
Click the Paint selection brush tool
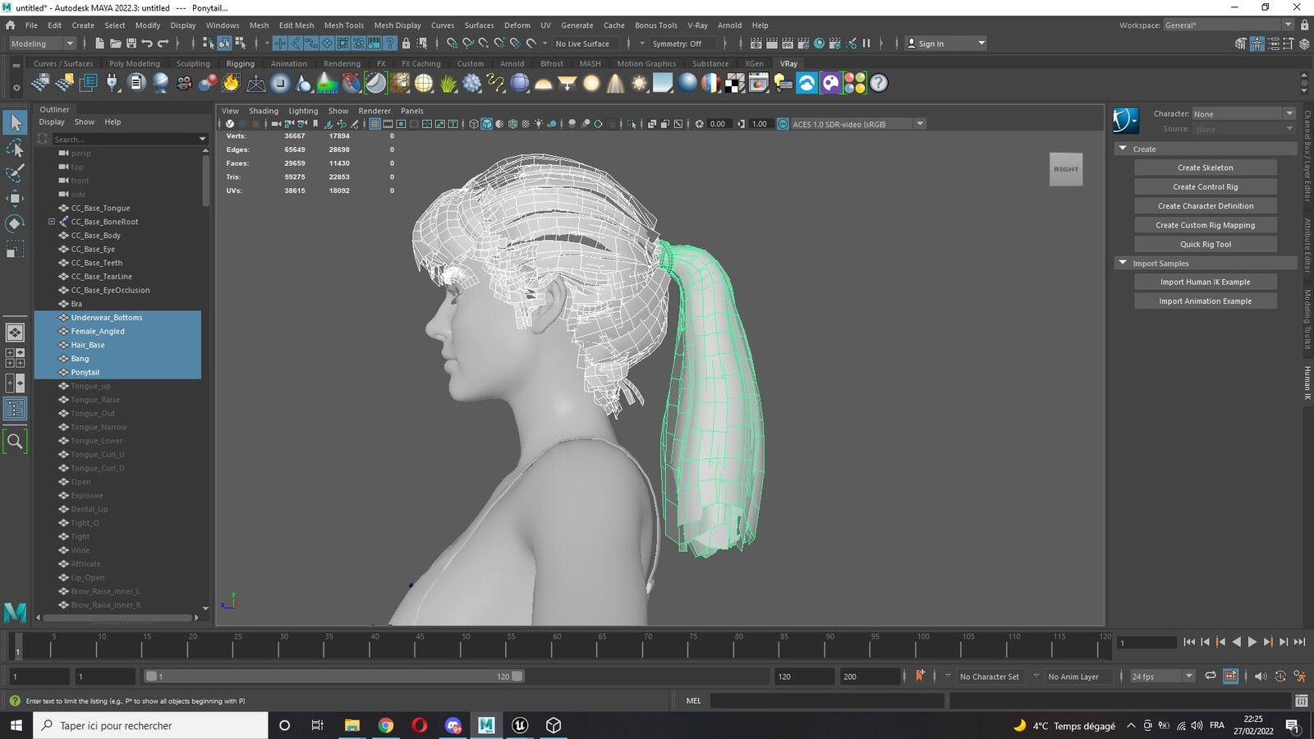tap(15, 173)
